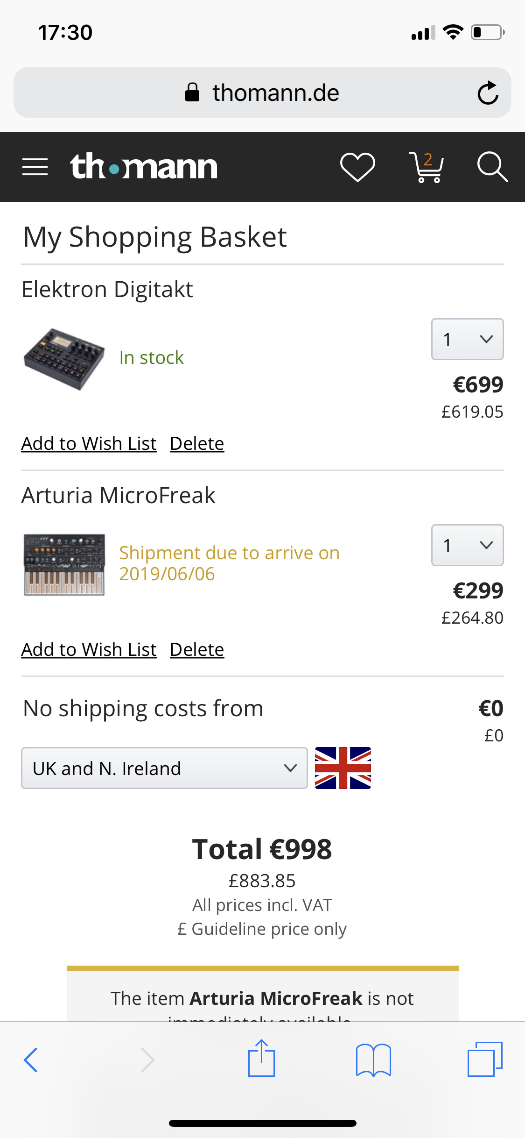Tap the search magnifier icon
This screenshot has width=525, height=1138.
[492, 167]
